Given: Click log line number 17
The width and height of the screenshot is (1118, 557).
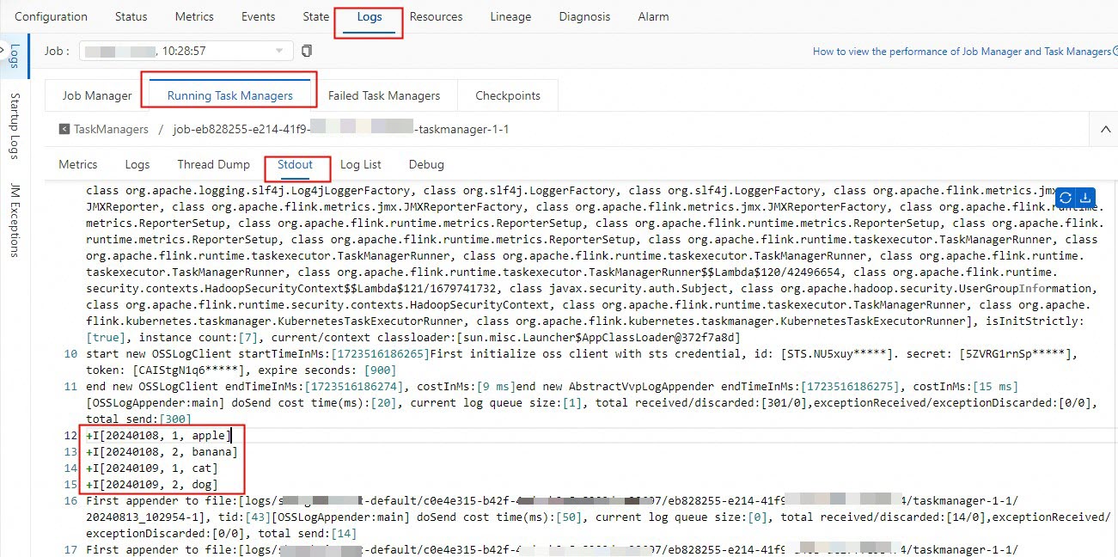Looking at the screenshot, I should 71,550.
